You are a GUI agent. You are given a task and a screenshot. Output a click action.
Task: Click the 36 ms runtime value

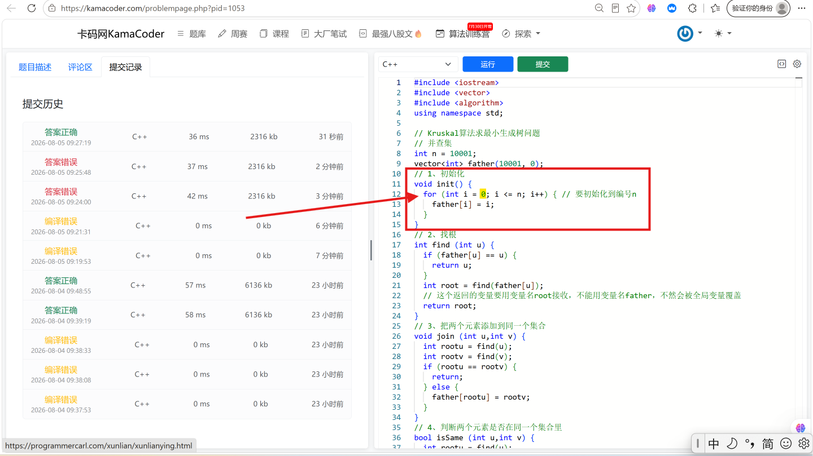click(x=199, y=137)
